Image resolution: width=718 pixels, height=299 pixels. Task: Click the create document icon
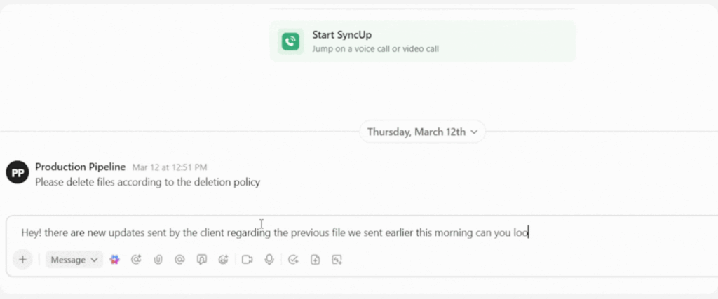point(315,260)
